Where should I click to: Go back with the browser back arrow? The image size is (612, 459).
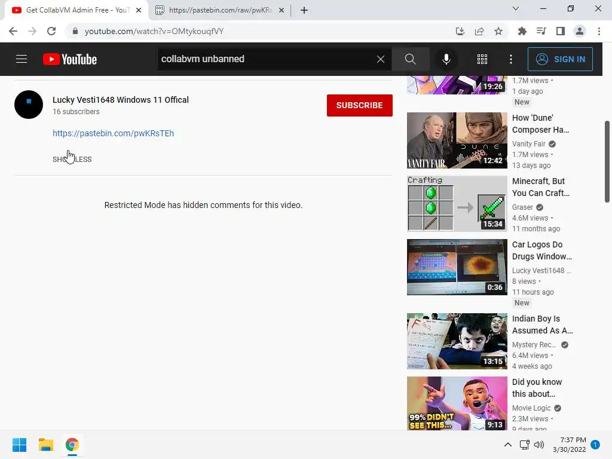[x=13, y=31]
